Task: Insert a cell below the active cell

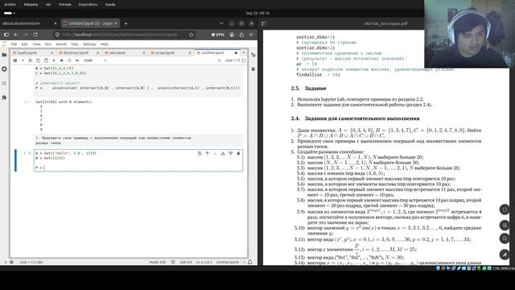Action: (231, 153)
